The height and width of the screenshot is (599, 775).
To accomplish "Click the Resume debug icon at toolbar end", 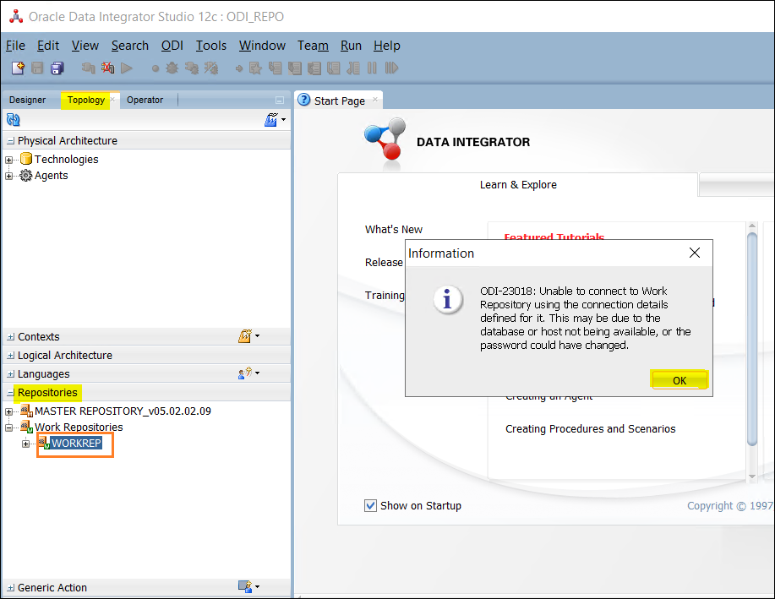I will [391, 68].
